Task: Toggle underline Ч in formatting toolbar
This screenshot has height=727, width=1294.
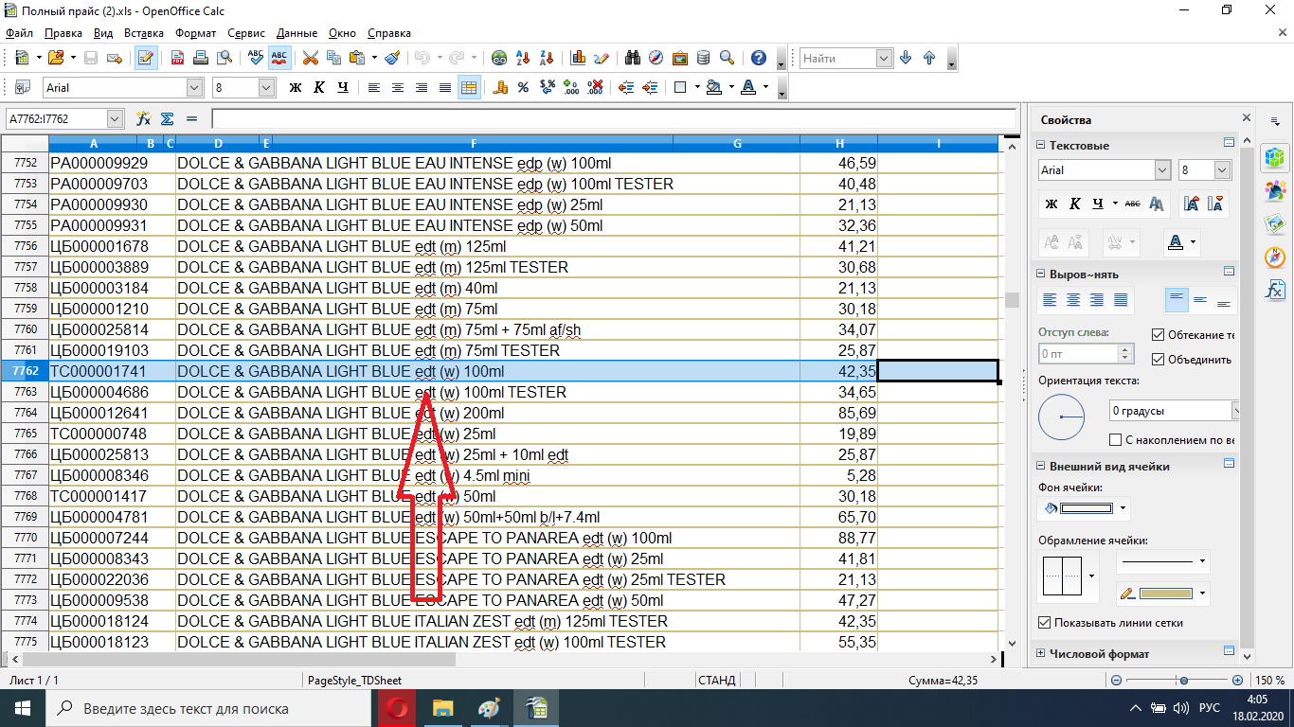Action: click(342, 87)
